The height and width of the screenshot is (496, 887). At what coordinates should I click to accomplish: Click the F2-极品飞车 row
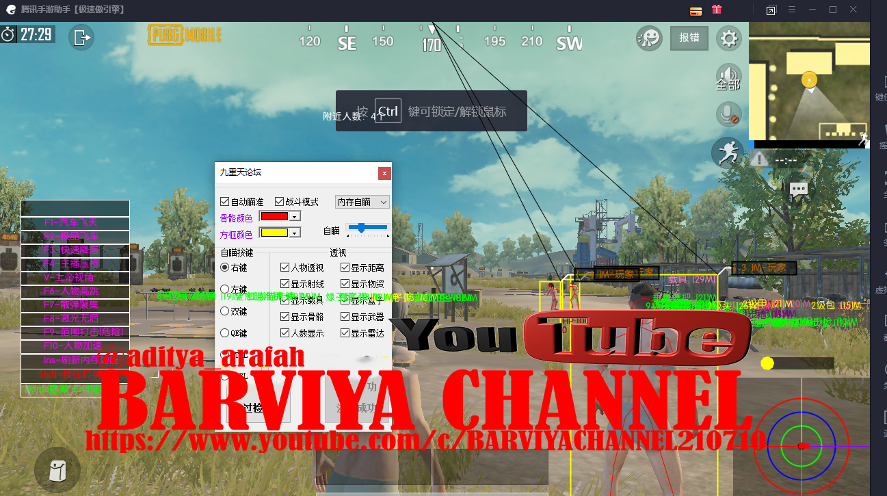click(x=75, y=237)
